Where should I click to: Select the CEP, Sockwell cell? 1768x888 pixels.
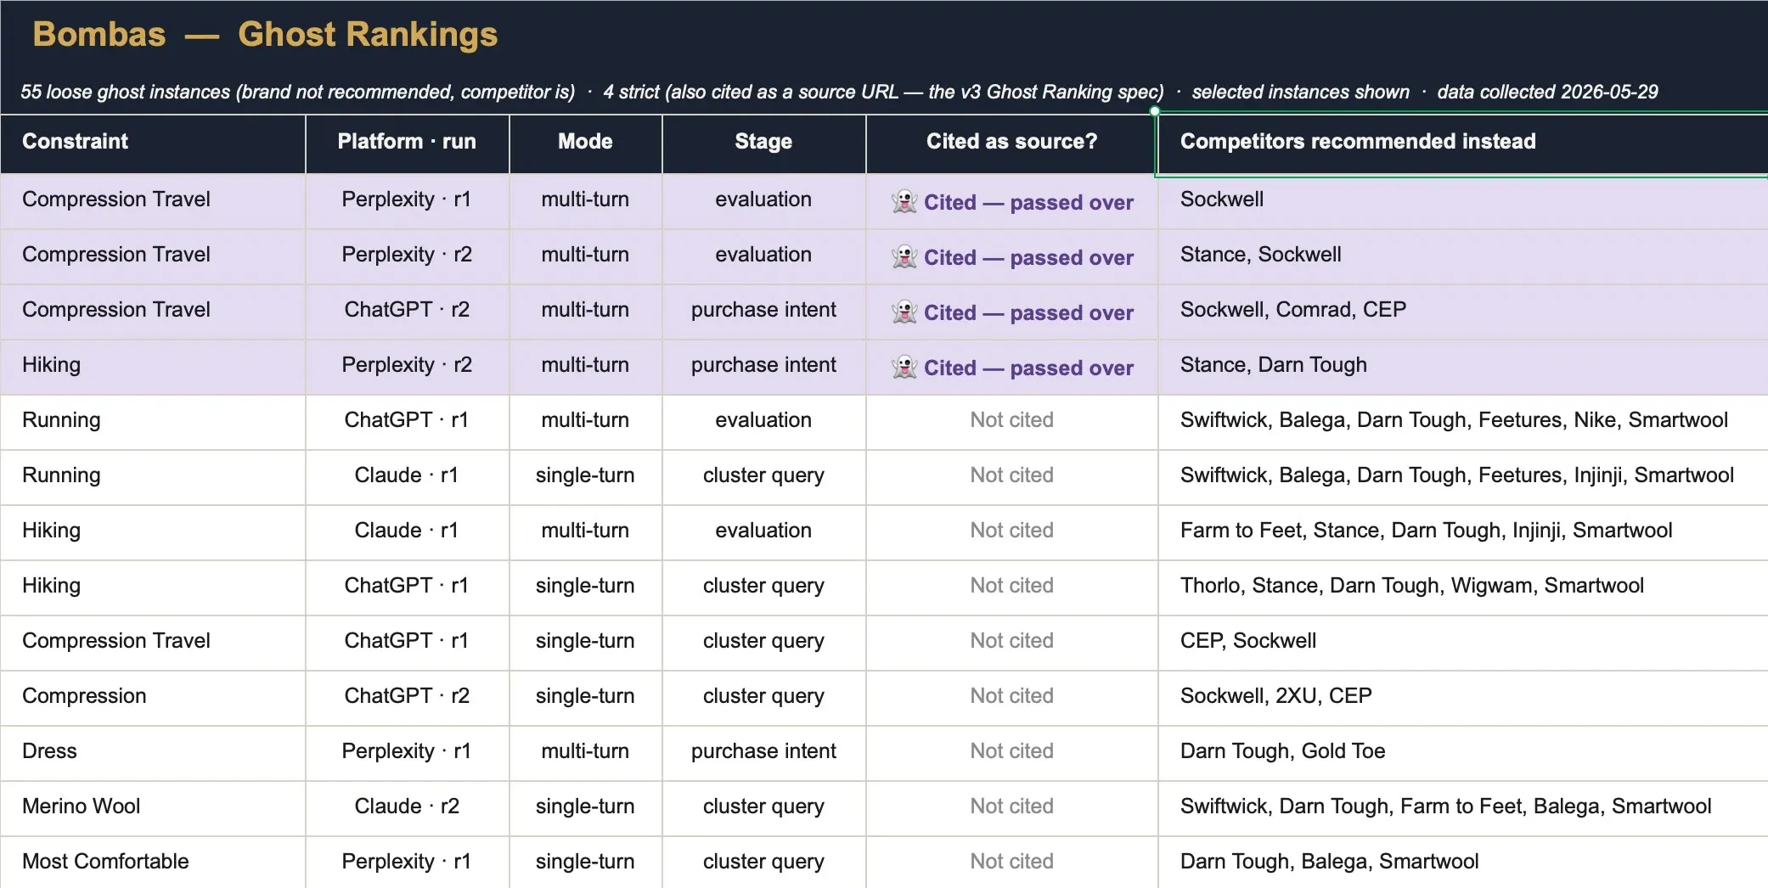(1462, 643)
